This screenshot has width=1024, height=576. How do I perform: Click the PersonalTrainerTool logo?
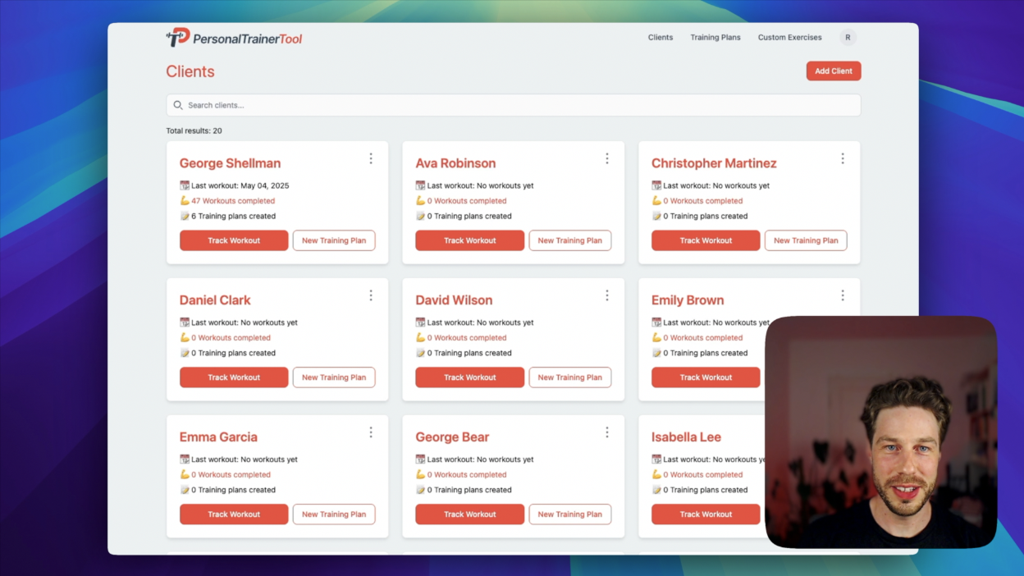234,38
